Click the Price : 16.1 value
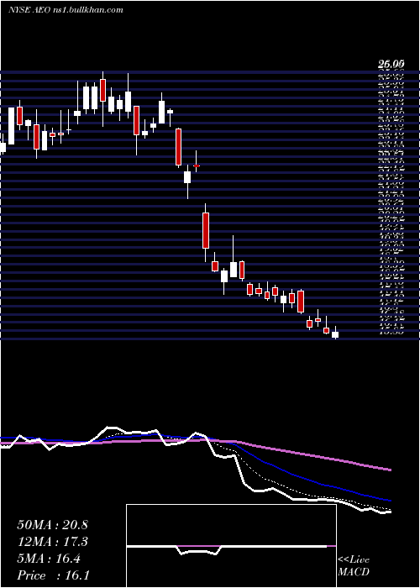This screenshot has width=420, height=588. [52, 575]
